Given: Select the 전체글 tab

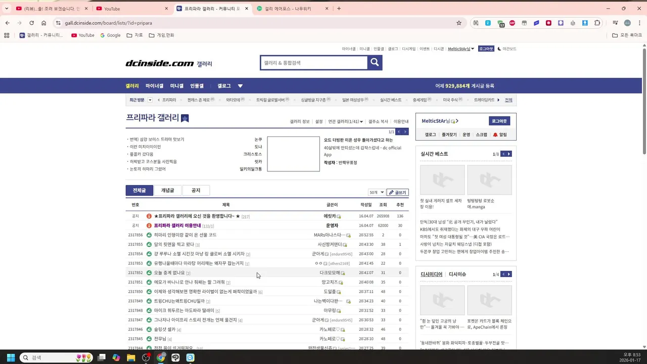Looking at the screenshot, I should 139,190.
